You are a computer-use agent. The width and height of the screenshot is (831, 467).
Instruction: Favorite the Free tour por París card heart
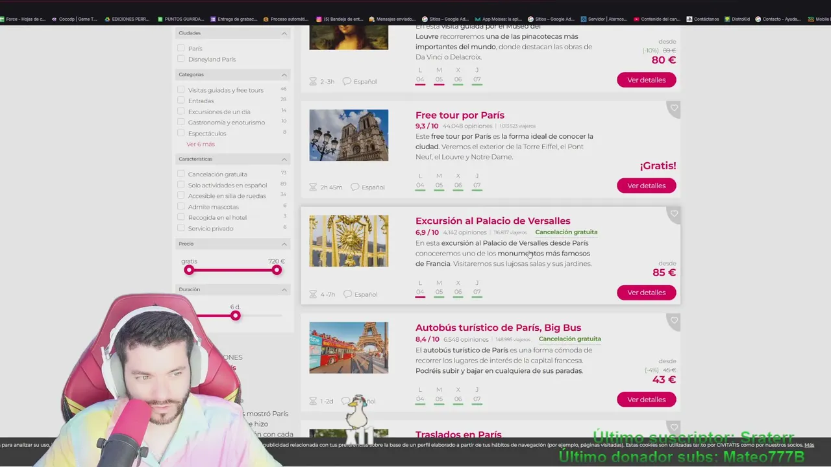674,108
